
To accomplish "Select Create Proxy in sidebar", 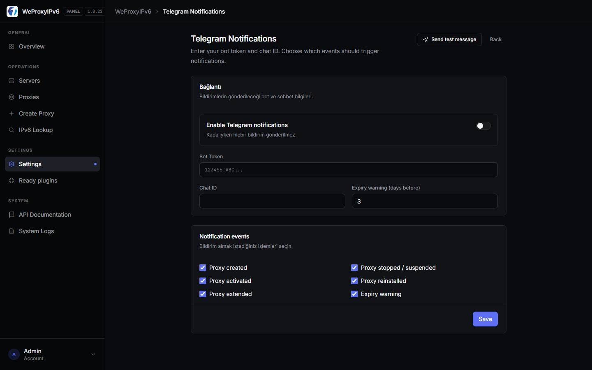I will point(52,113).
